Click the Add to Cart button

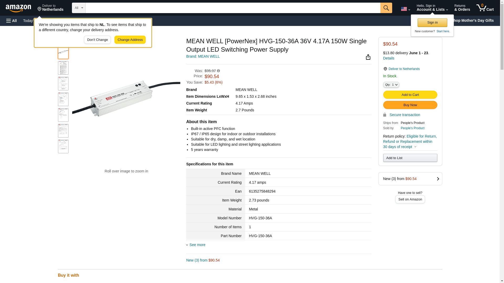tap(410, 95)
